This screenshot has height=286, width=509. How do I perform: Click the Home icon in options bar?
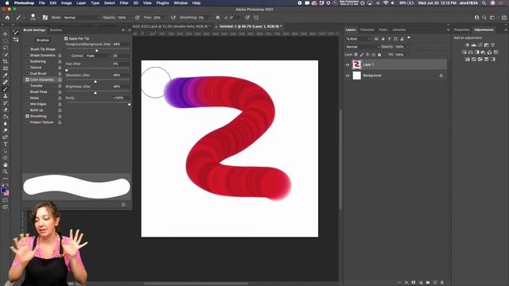pos(7,17)
